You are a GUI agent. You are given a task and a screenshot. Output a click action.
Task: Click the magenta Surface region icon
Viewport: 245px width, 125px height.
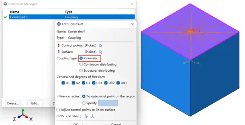59,52
